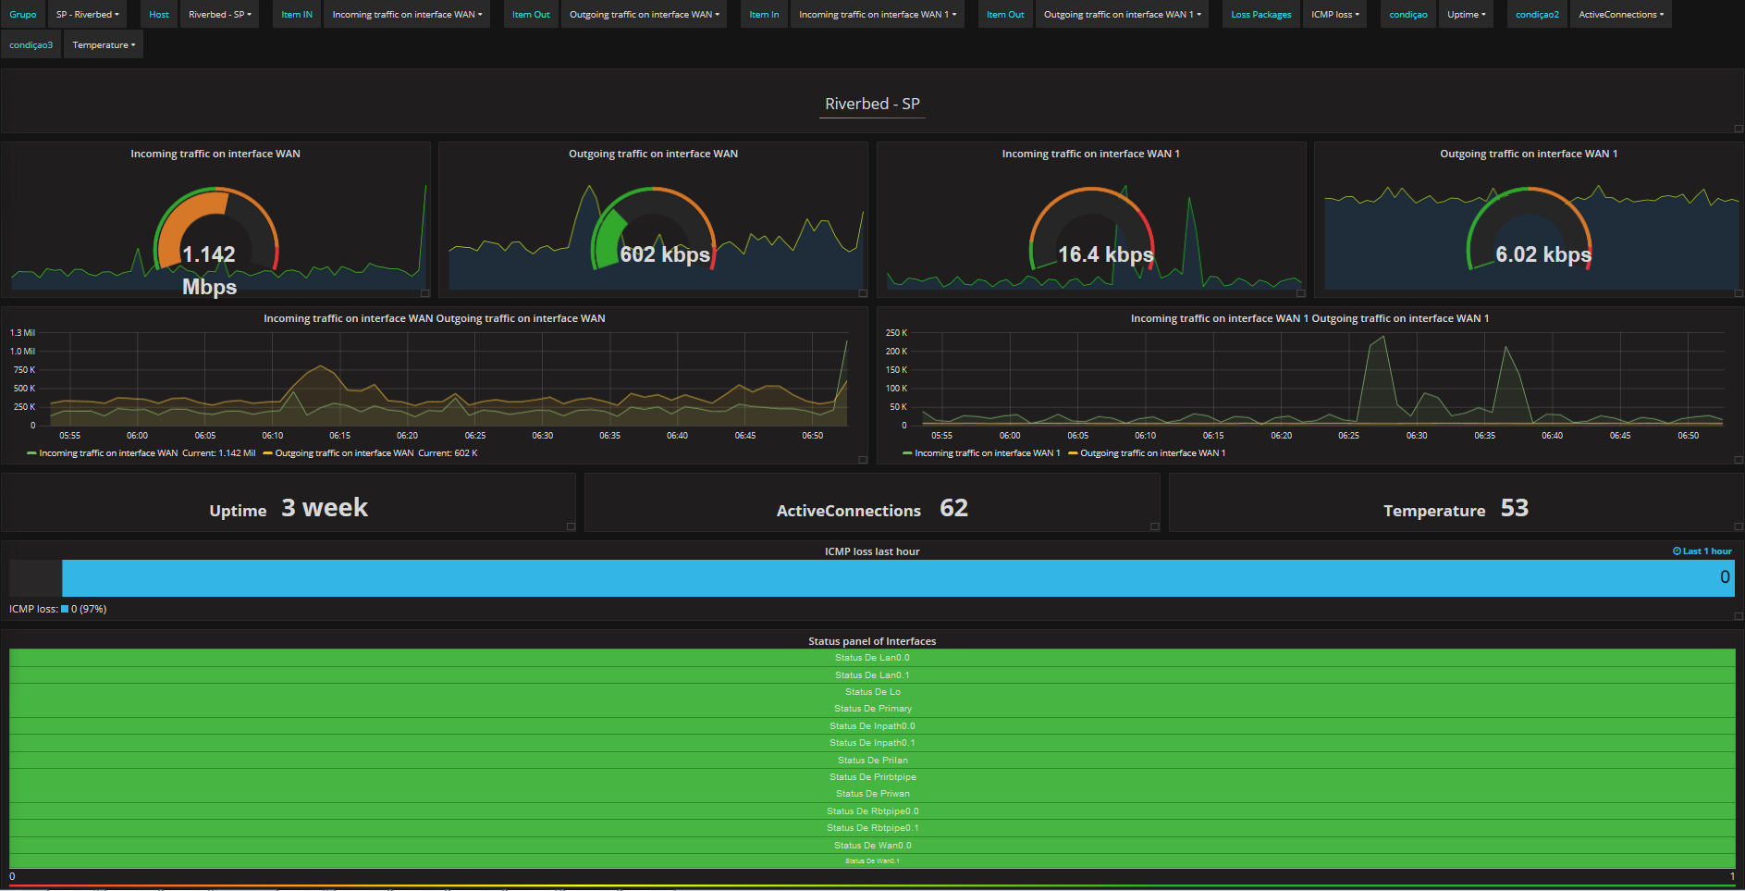Click the blue ICMP loss legend swatch
Image resolution: width=1745 pixels, height=891 pixels.
65,609
